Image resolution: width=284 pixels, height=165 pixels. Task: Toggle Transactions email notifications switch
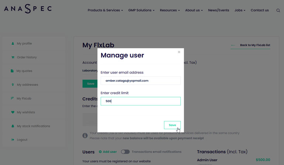point(125,152)
